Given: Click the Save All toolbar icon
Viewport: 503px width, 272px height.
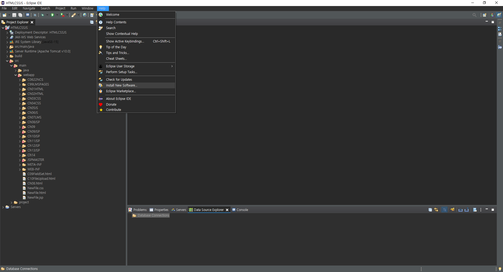Looking at the screenshot, I should point(20,15).
